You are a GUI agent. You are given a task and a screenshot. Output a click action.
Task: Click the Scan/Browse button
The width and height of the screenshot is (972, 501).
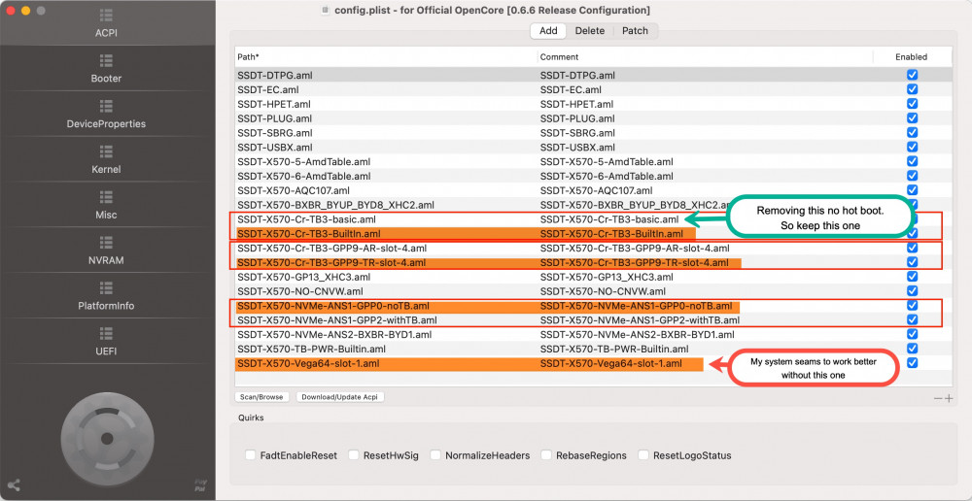click(x=261, y=397)
